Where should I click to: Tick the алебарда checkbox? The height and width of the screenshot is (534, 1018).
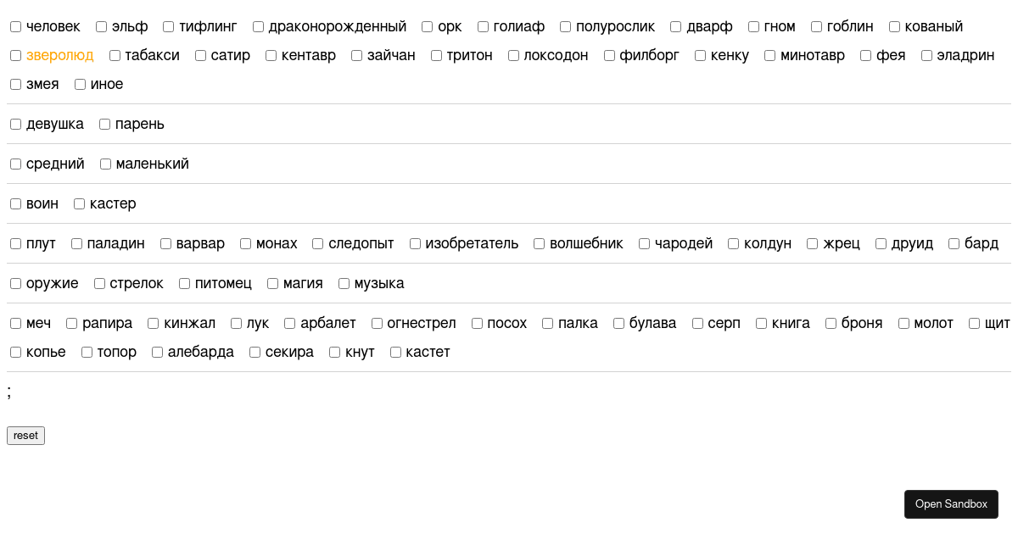[158, 353]
